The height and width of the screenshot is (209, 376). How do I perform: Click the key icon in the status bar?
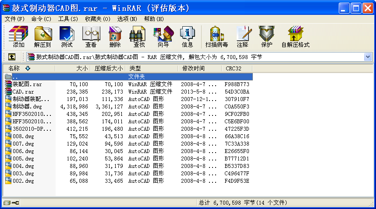click(15, 203)
